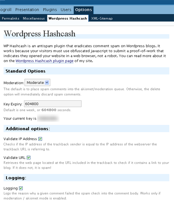This screenshot has height=203, width=174.
Task: Click the blurred current key value
Action: (x=48, y=118)
